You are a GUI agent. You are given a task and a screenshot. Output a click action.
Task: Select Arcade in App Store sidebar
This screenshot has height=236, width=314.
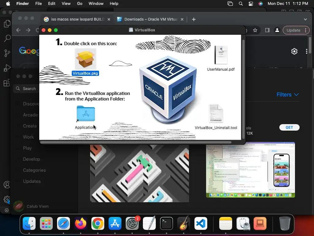(30, 115)
